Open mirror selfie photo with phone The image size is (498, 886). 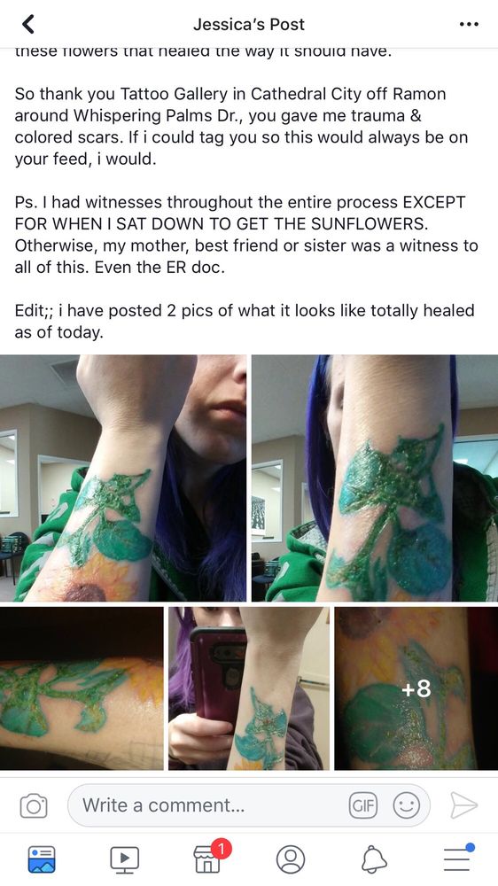tap(249, 688)
